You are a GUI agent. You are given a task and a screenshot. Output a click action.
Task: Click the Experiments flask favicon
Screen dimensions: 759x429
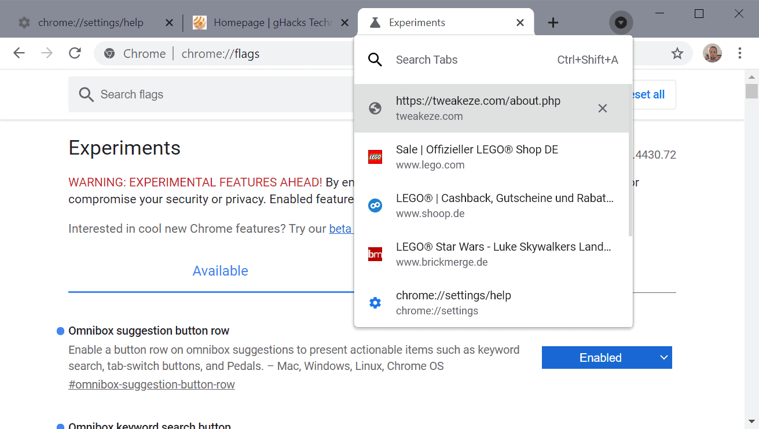click(375, 23)
